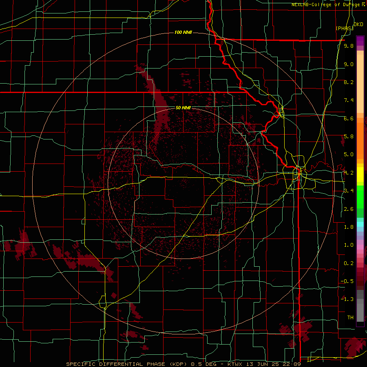The height and width of the screenshot is (367, 367).
Task: Click the [PHAS] label above the color scale
Action: pos(345,28)
